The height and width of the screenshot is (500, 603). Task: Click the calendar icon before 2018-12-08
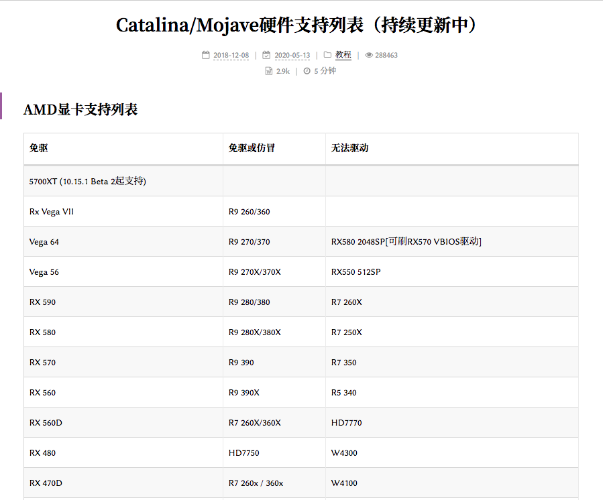(206, 55)
